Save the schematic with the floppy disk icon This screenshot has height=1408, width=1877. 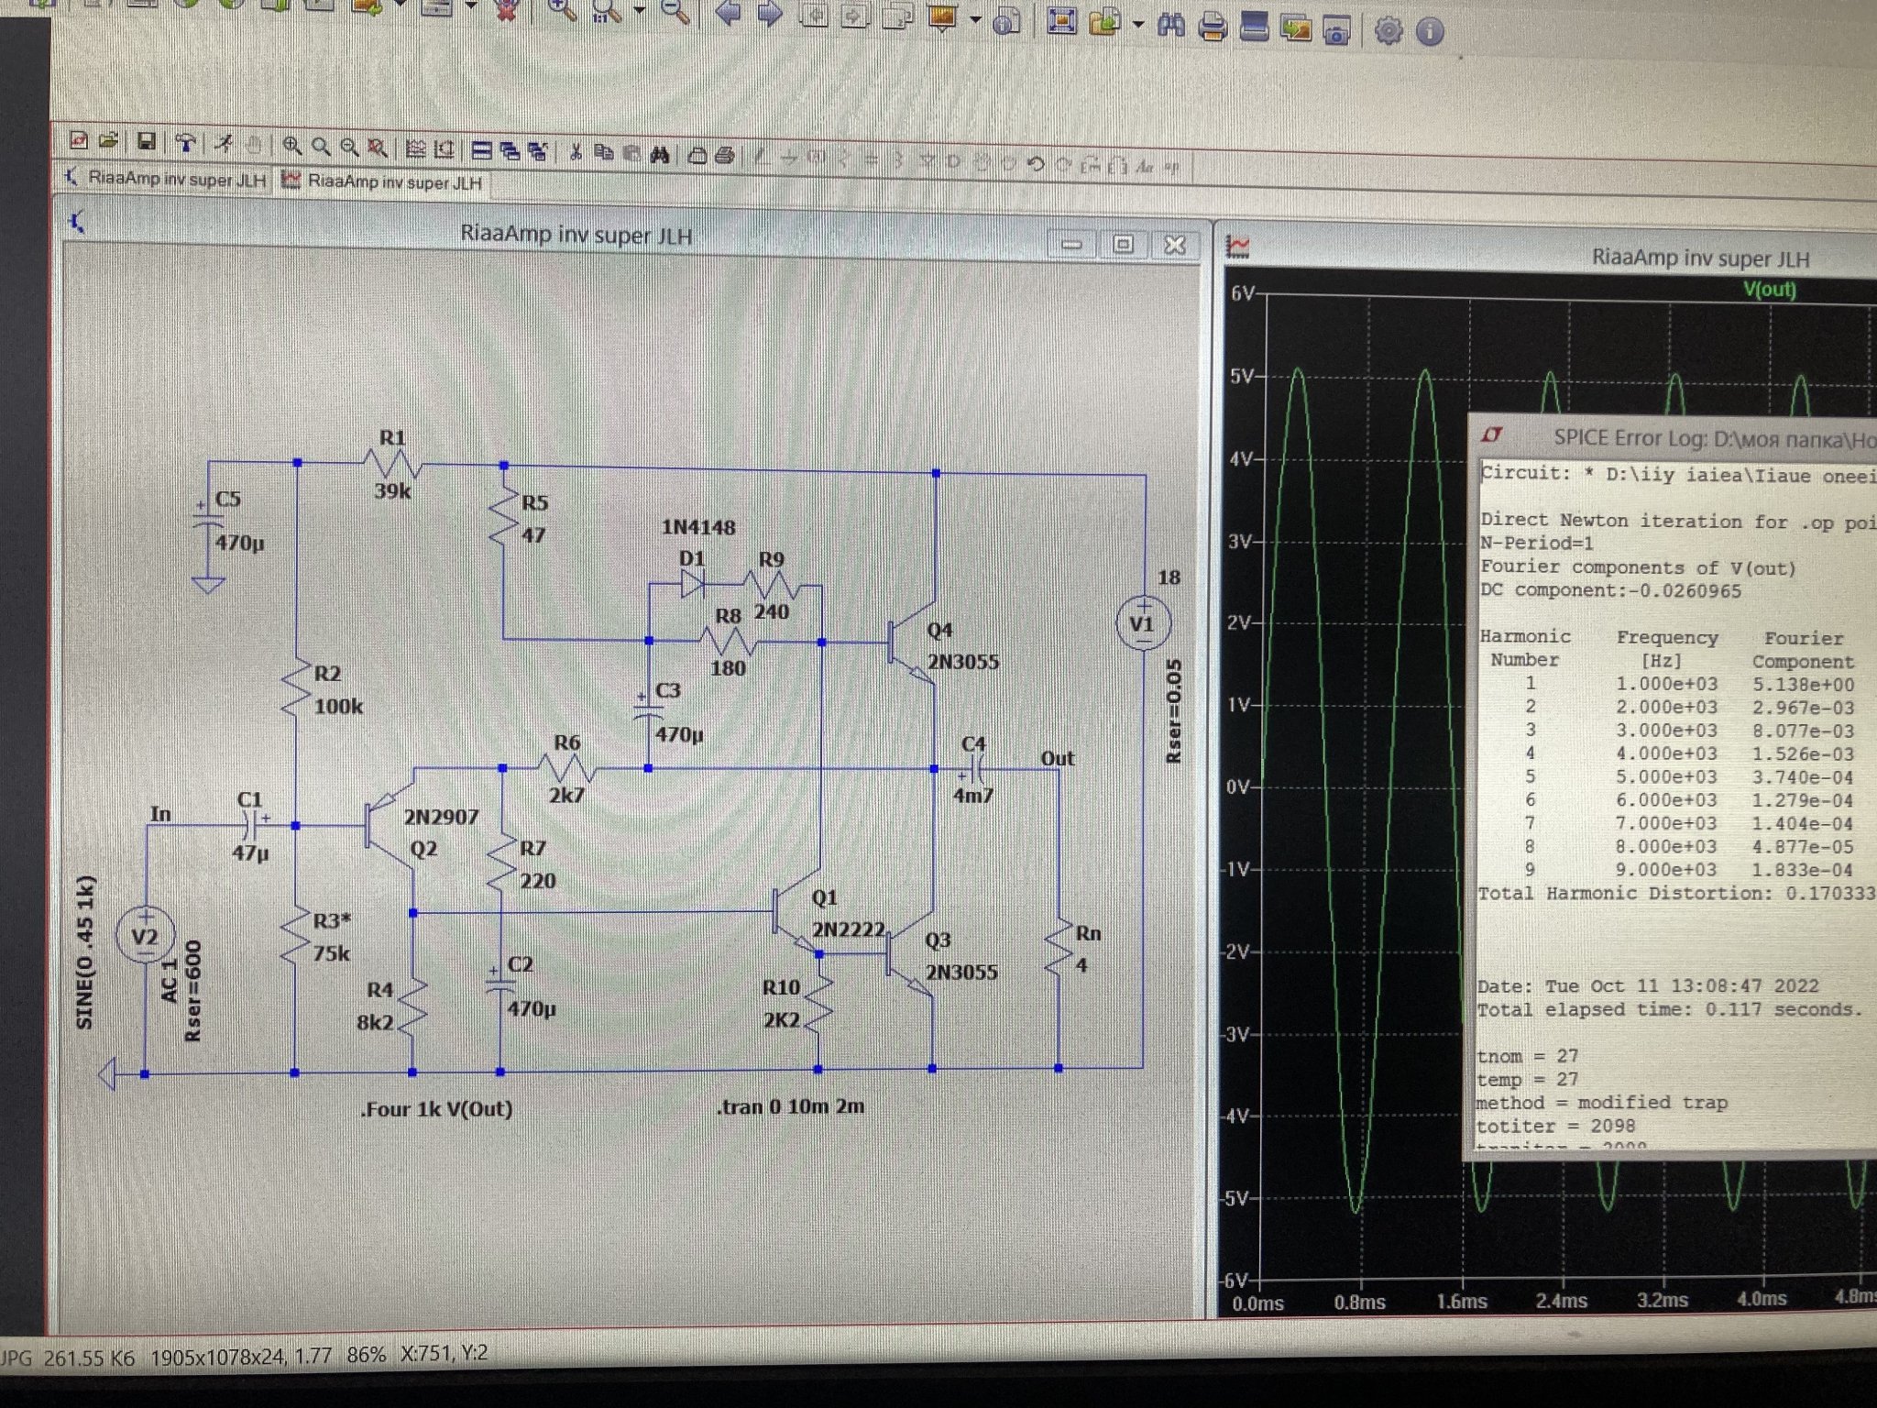click(x=146, y=142)
